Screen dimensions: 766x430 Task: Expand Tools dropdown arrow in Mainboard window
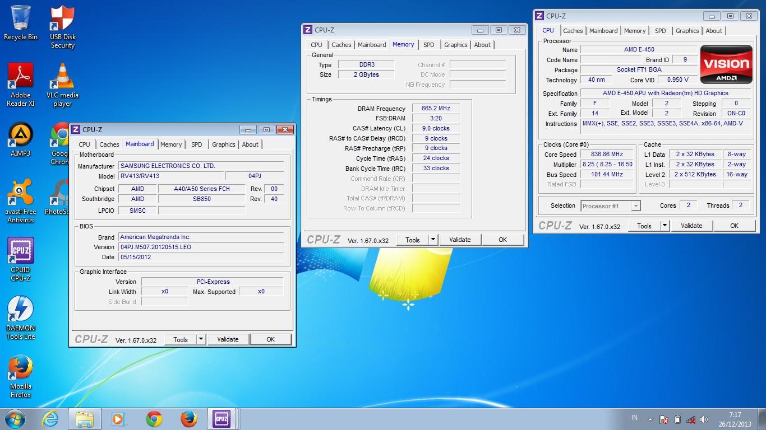(201, 339)
